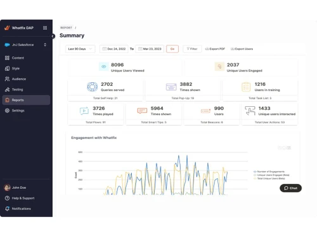Click the Settings gear icon
The height and width of the screenshot is (237, 317).
(x=7, y=111)
